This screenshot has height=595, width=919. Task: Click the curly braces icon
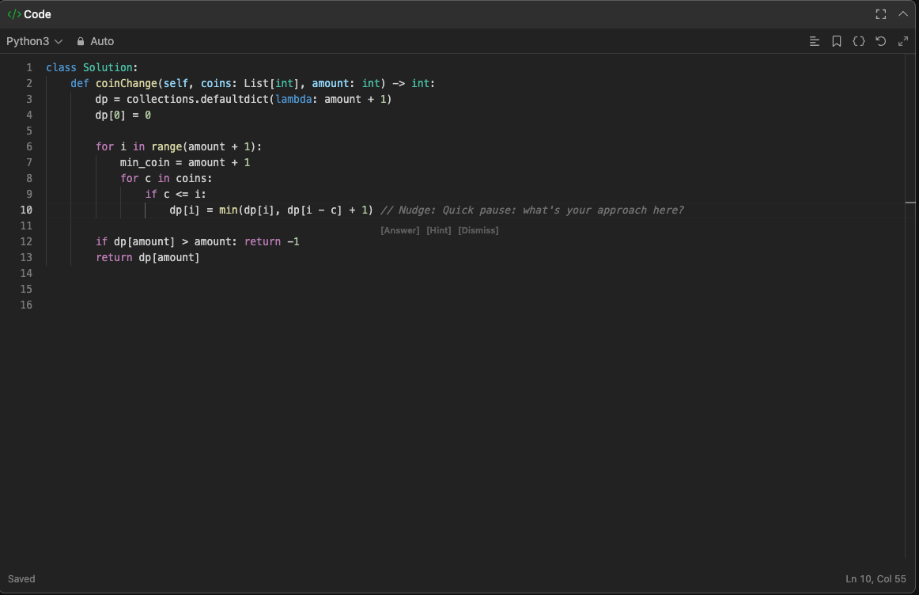coord(859,41)
